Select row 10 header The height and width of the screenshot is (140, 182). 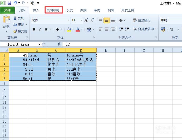4,98
